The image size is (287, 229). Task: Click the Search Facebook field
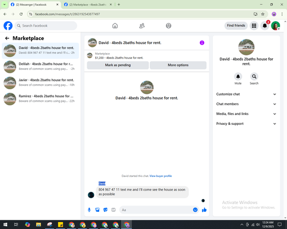(x=46, y=26)
